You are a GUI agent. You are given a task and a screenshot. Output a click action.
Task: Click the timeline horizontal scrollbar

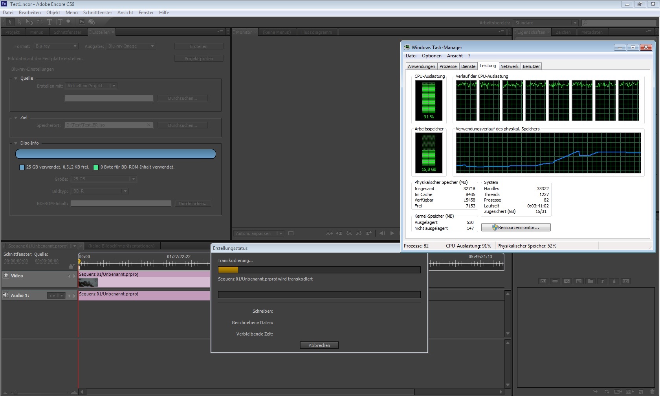(250, 392)
